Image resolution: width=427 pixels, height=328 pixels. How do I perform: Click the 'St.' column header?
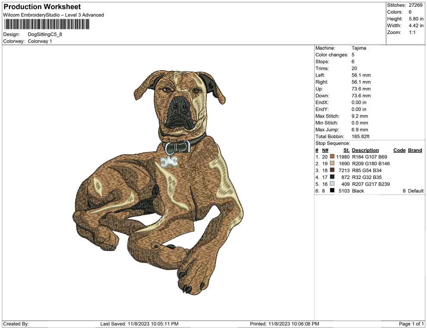(x=346, y=150)
